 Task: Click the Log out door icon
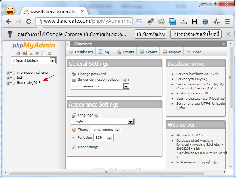[24, 53]
